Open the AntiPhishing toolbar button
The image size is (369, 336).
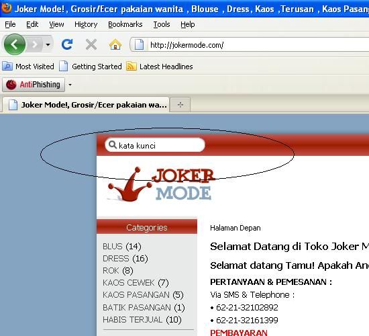[34, 85]
